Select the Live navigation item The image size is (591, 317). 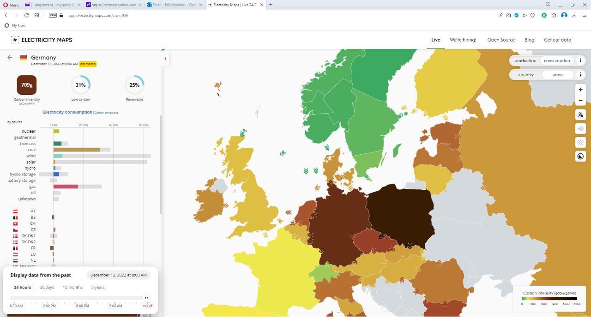pos(435,40)
